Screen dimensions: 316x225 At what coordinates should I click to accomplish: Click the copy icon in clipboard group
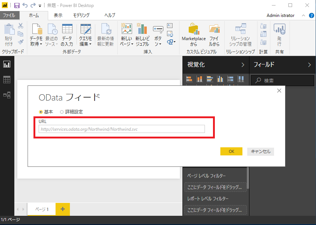21,34
